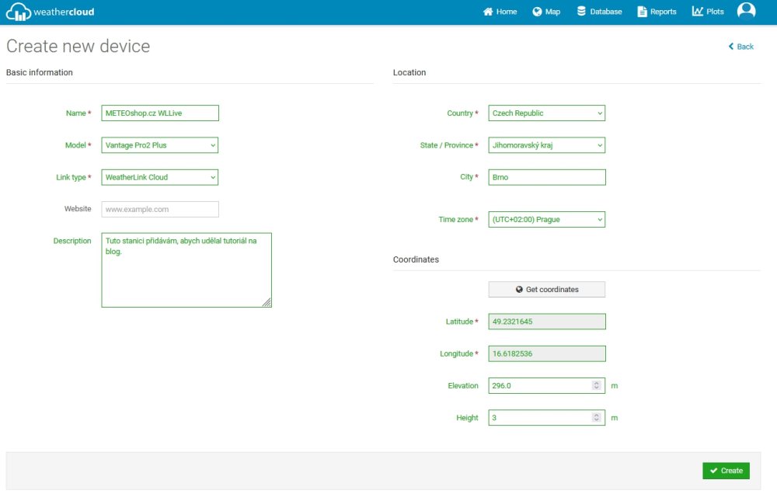
Task: Click the City input field
Action: (x=546, y=177)
